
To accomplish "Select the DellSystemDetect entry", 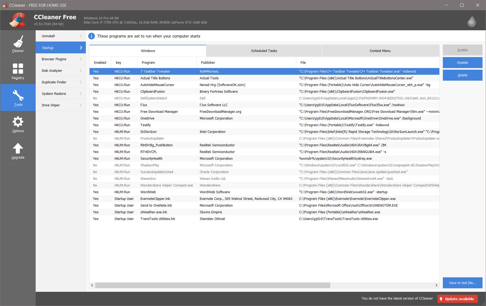I will (x=264, y=98).
